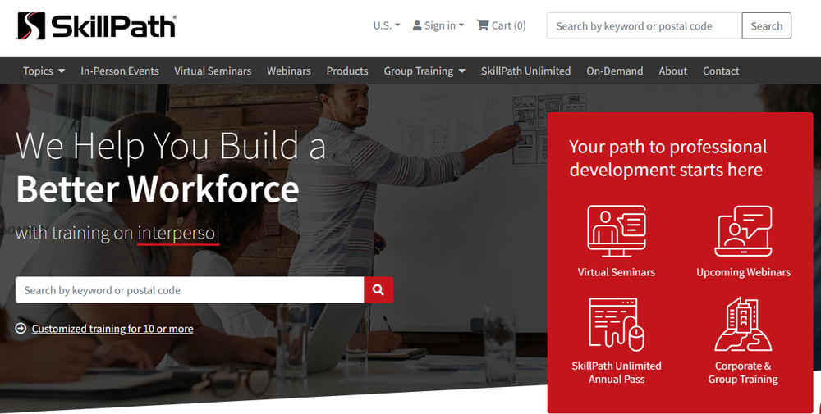Screen dimensions: 821x414
Task: Open the Contact page
Action: click(x=721, y=71)
